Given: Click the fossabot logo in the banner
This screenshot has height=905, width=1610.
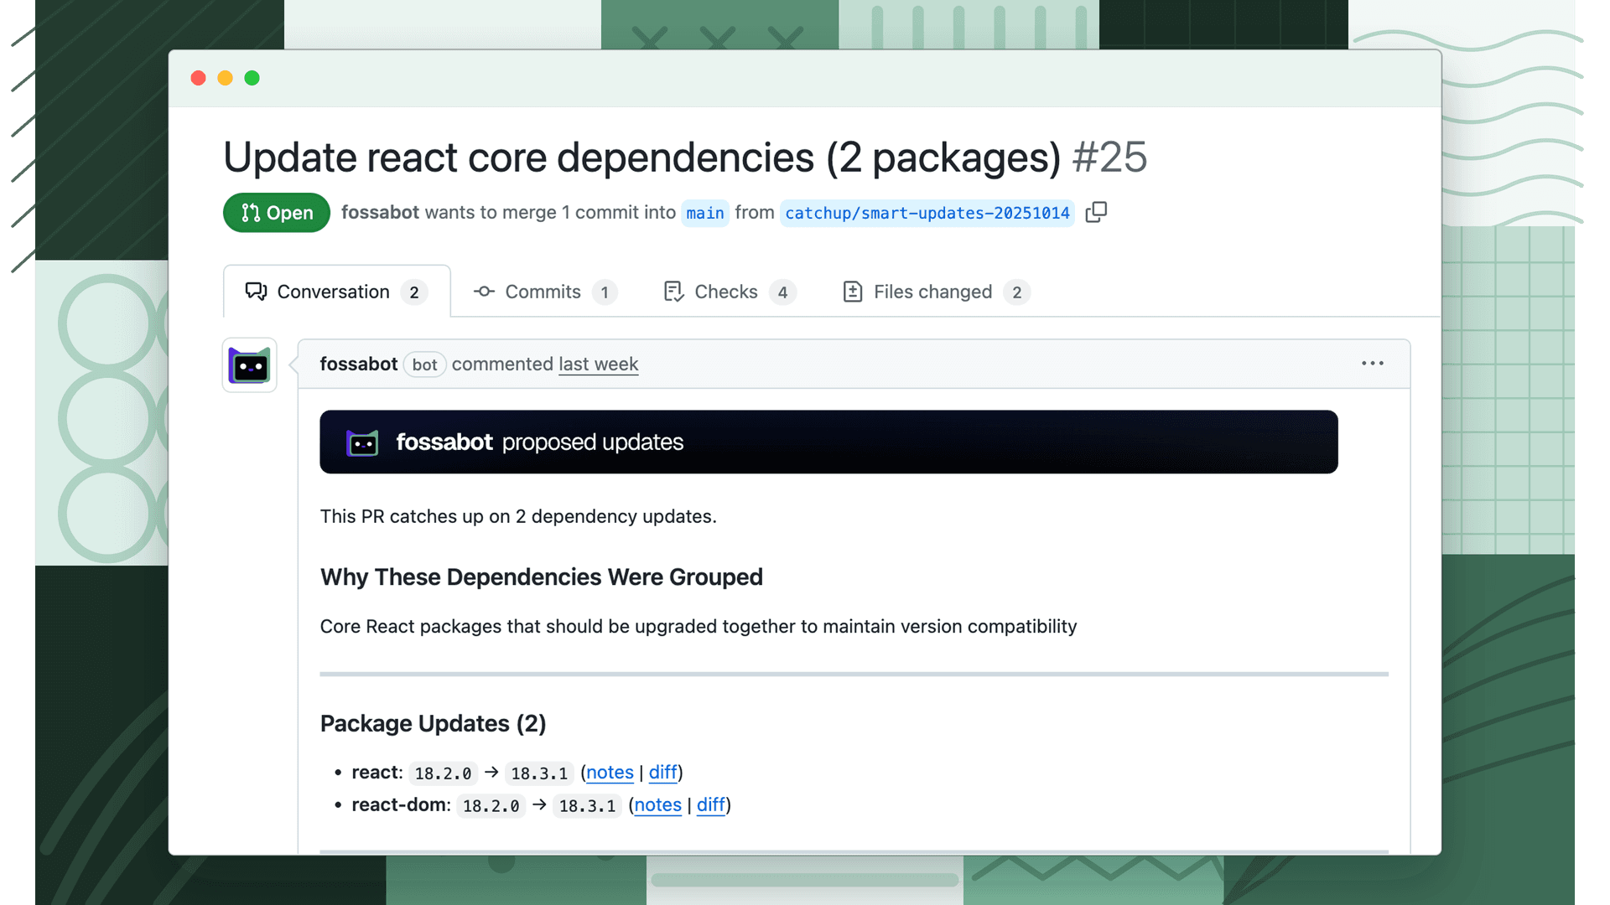Looking at the screenshot, I should pos(362,442).
